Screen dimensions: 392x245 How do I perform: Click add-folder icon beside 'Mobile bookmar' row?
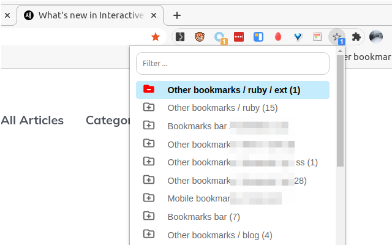pyautogui.click(x=149, y=198)
